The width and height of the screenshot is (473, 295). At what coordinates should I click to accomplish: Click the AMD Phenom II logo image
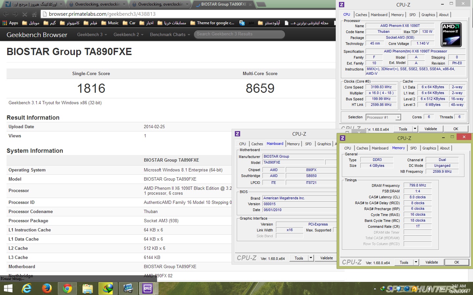pos(451,34)
